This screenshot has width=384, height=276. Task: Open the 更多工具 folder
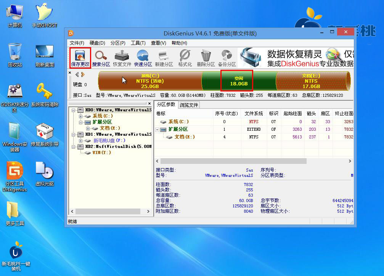(x=15, y=213)
